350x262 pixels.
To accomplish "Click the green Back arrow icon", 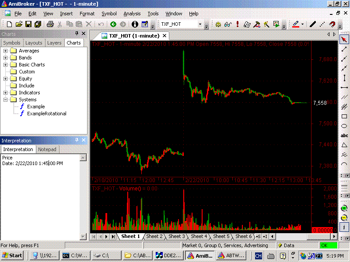I will [x=113, y=24].
